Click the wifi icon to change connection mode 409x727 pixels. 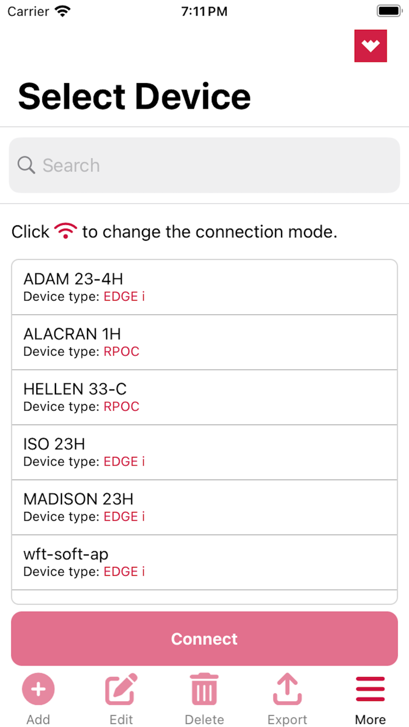(66, 231)
